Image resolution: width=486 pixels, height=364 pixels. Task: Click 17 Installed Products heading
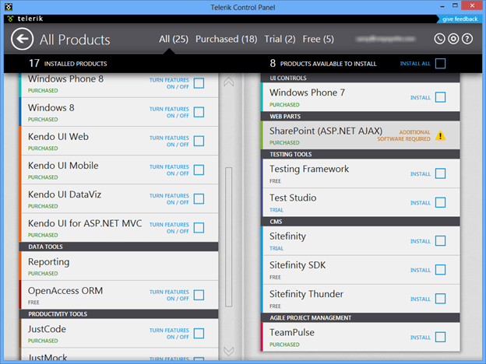(x=68, y=64)
